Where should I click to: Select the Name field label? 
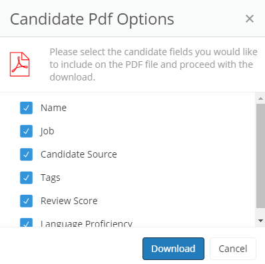[x=53, y=108]
